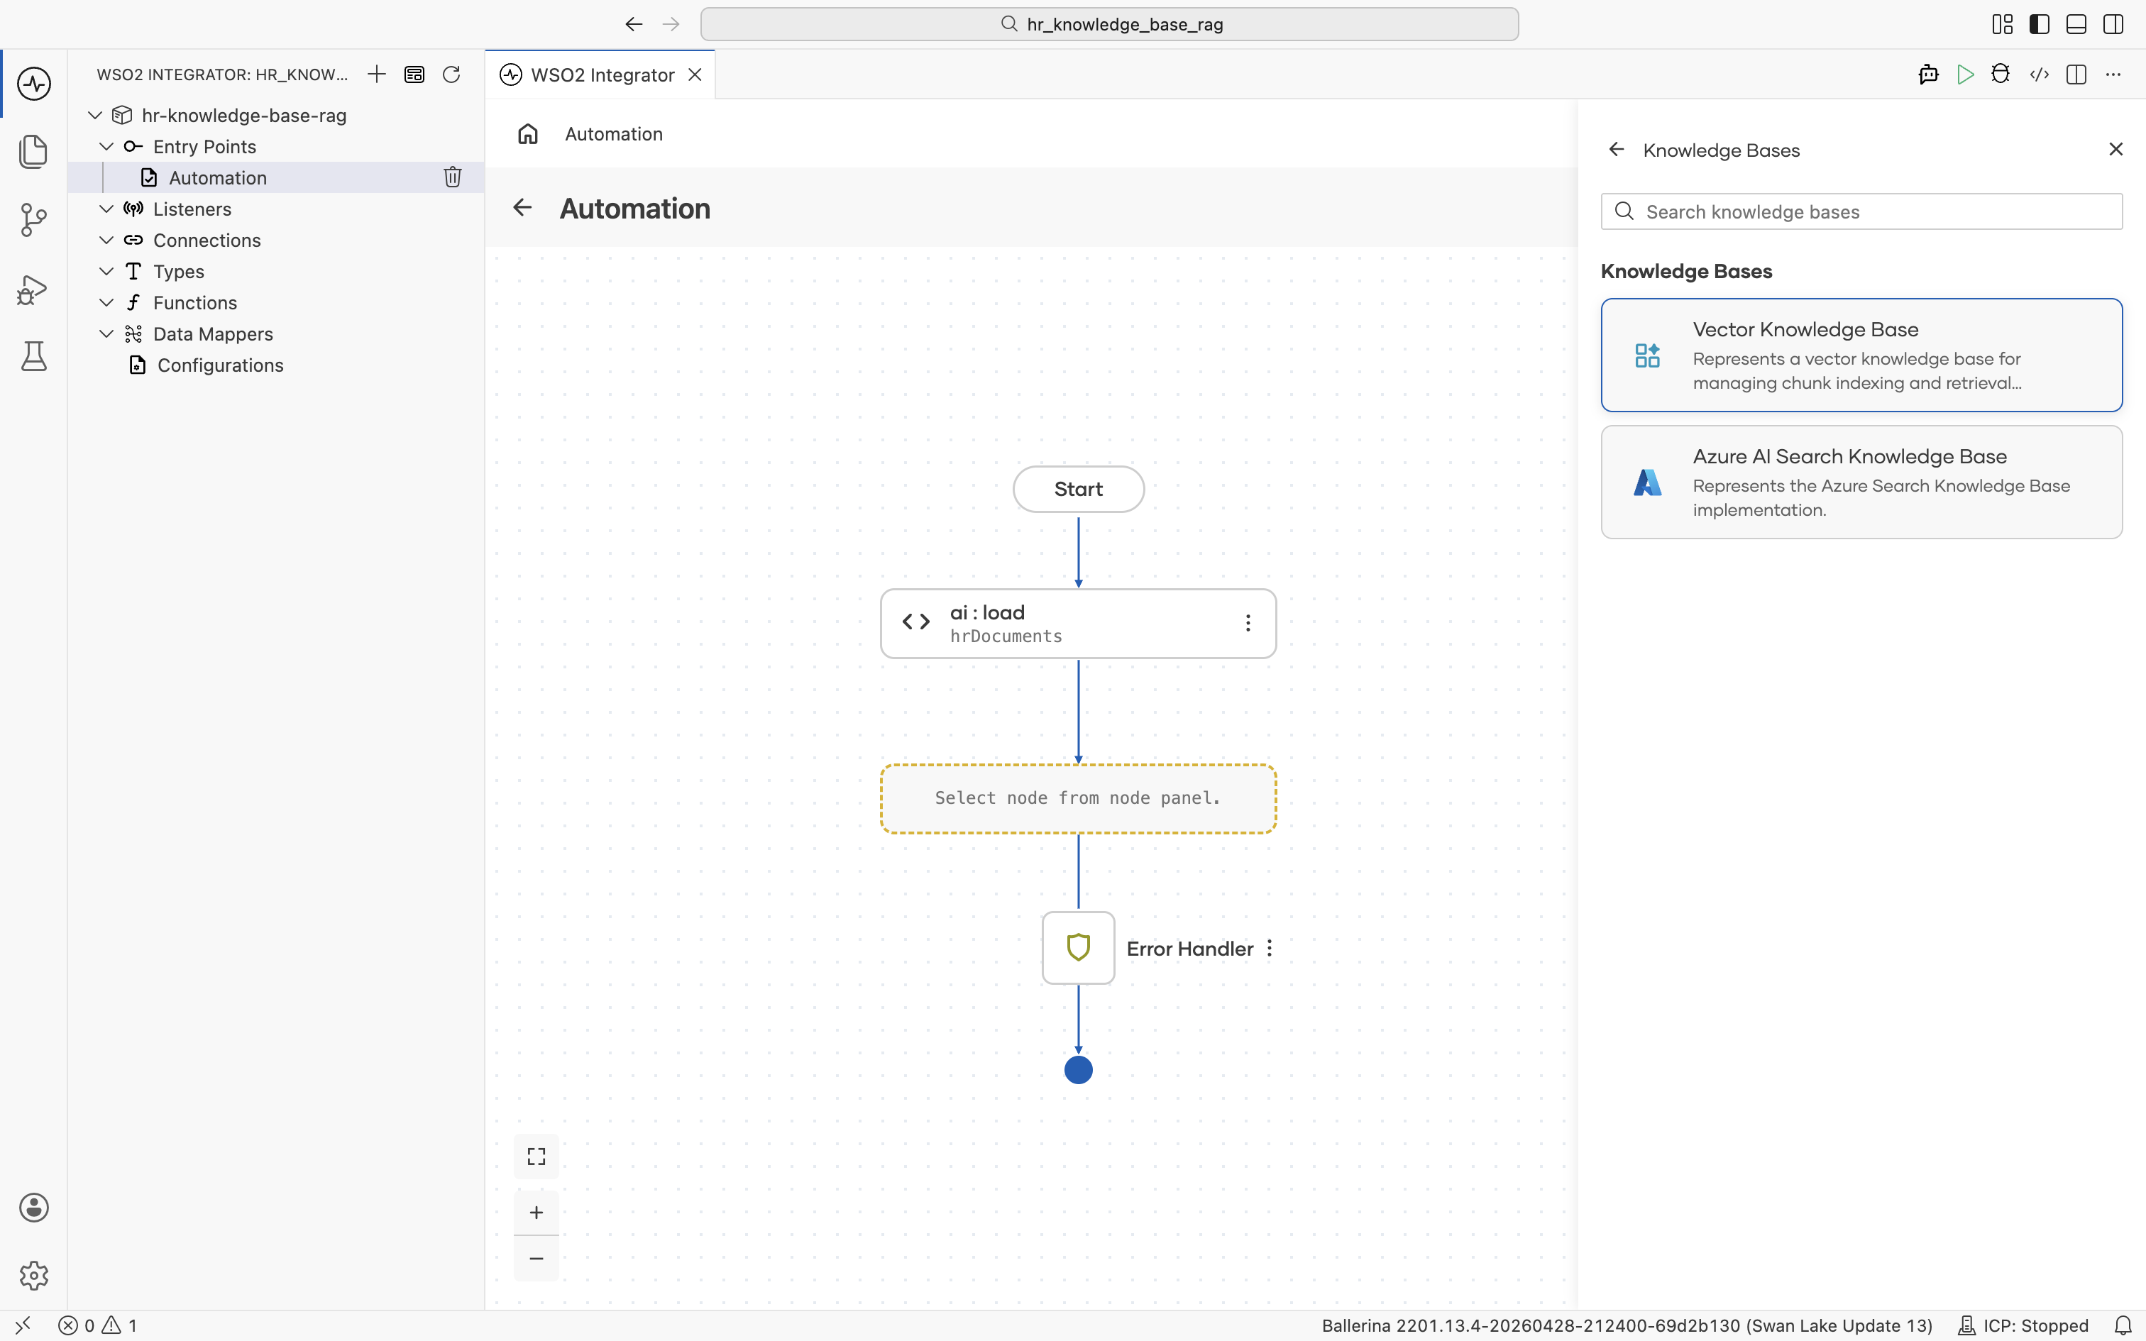Click Automation breadcrumb link

coord(614,134)
